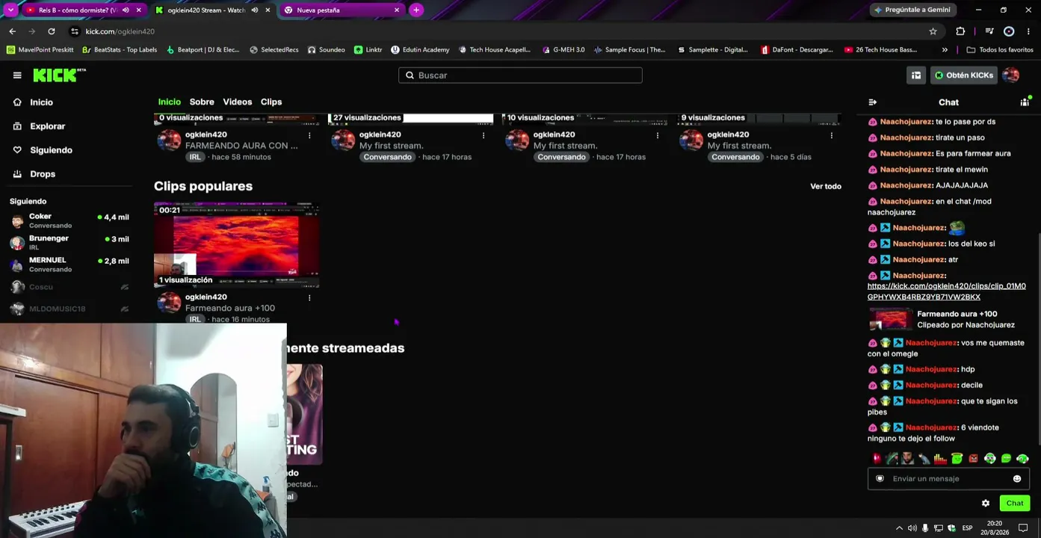Open the Beatport bookmark
Screen dimensions: 1041x538
coord(203,50)
